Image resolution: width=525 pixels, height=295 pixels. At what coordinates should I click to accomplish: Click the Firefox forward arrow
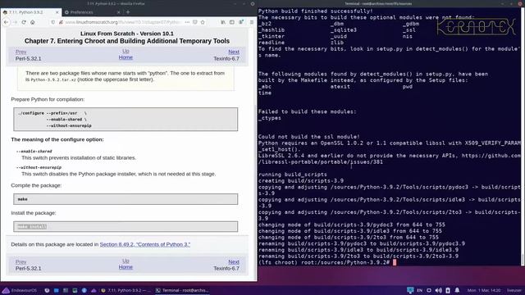pyautogui.click(x=15, y=22)
